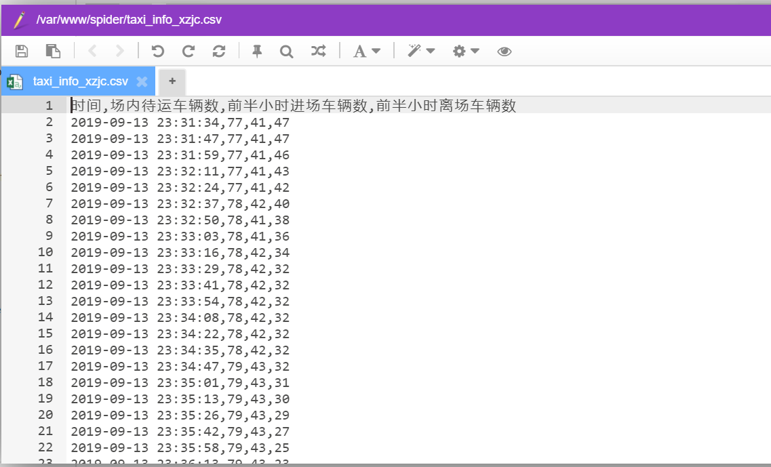Image resolution: width=771 pixels, height=467 pixels.
Task: Click the pencil icon in title bar
Action: click(20, 20)
